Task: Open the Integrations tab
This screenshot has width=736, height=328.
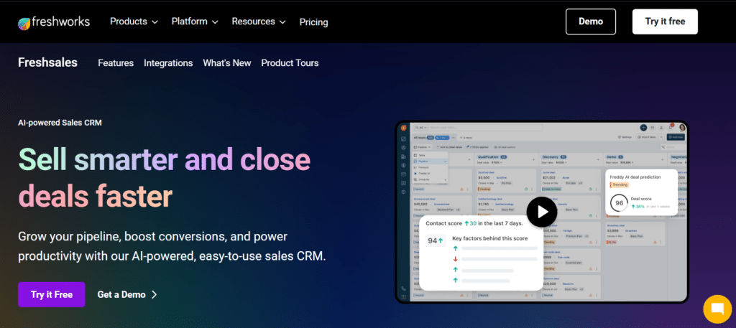Action: [x=168, y=62]
